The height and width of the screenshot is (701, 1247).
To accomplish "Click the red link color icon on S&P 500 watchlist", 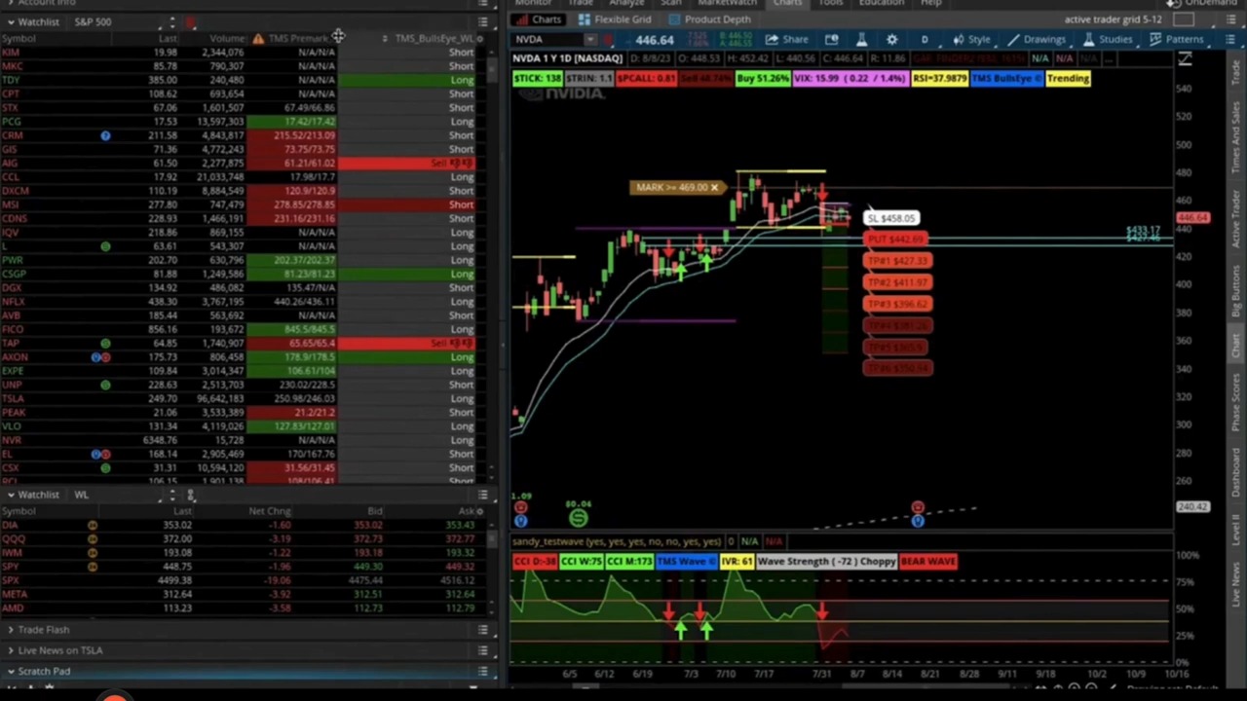I will [x=191, y=21].
